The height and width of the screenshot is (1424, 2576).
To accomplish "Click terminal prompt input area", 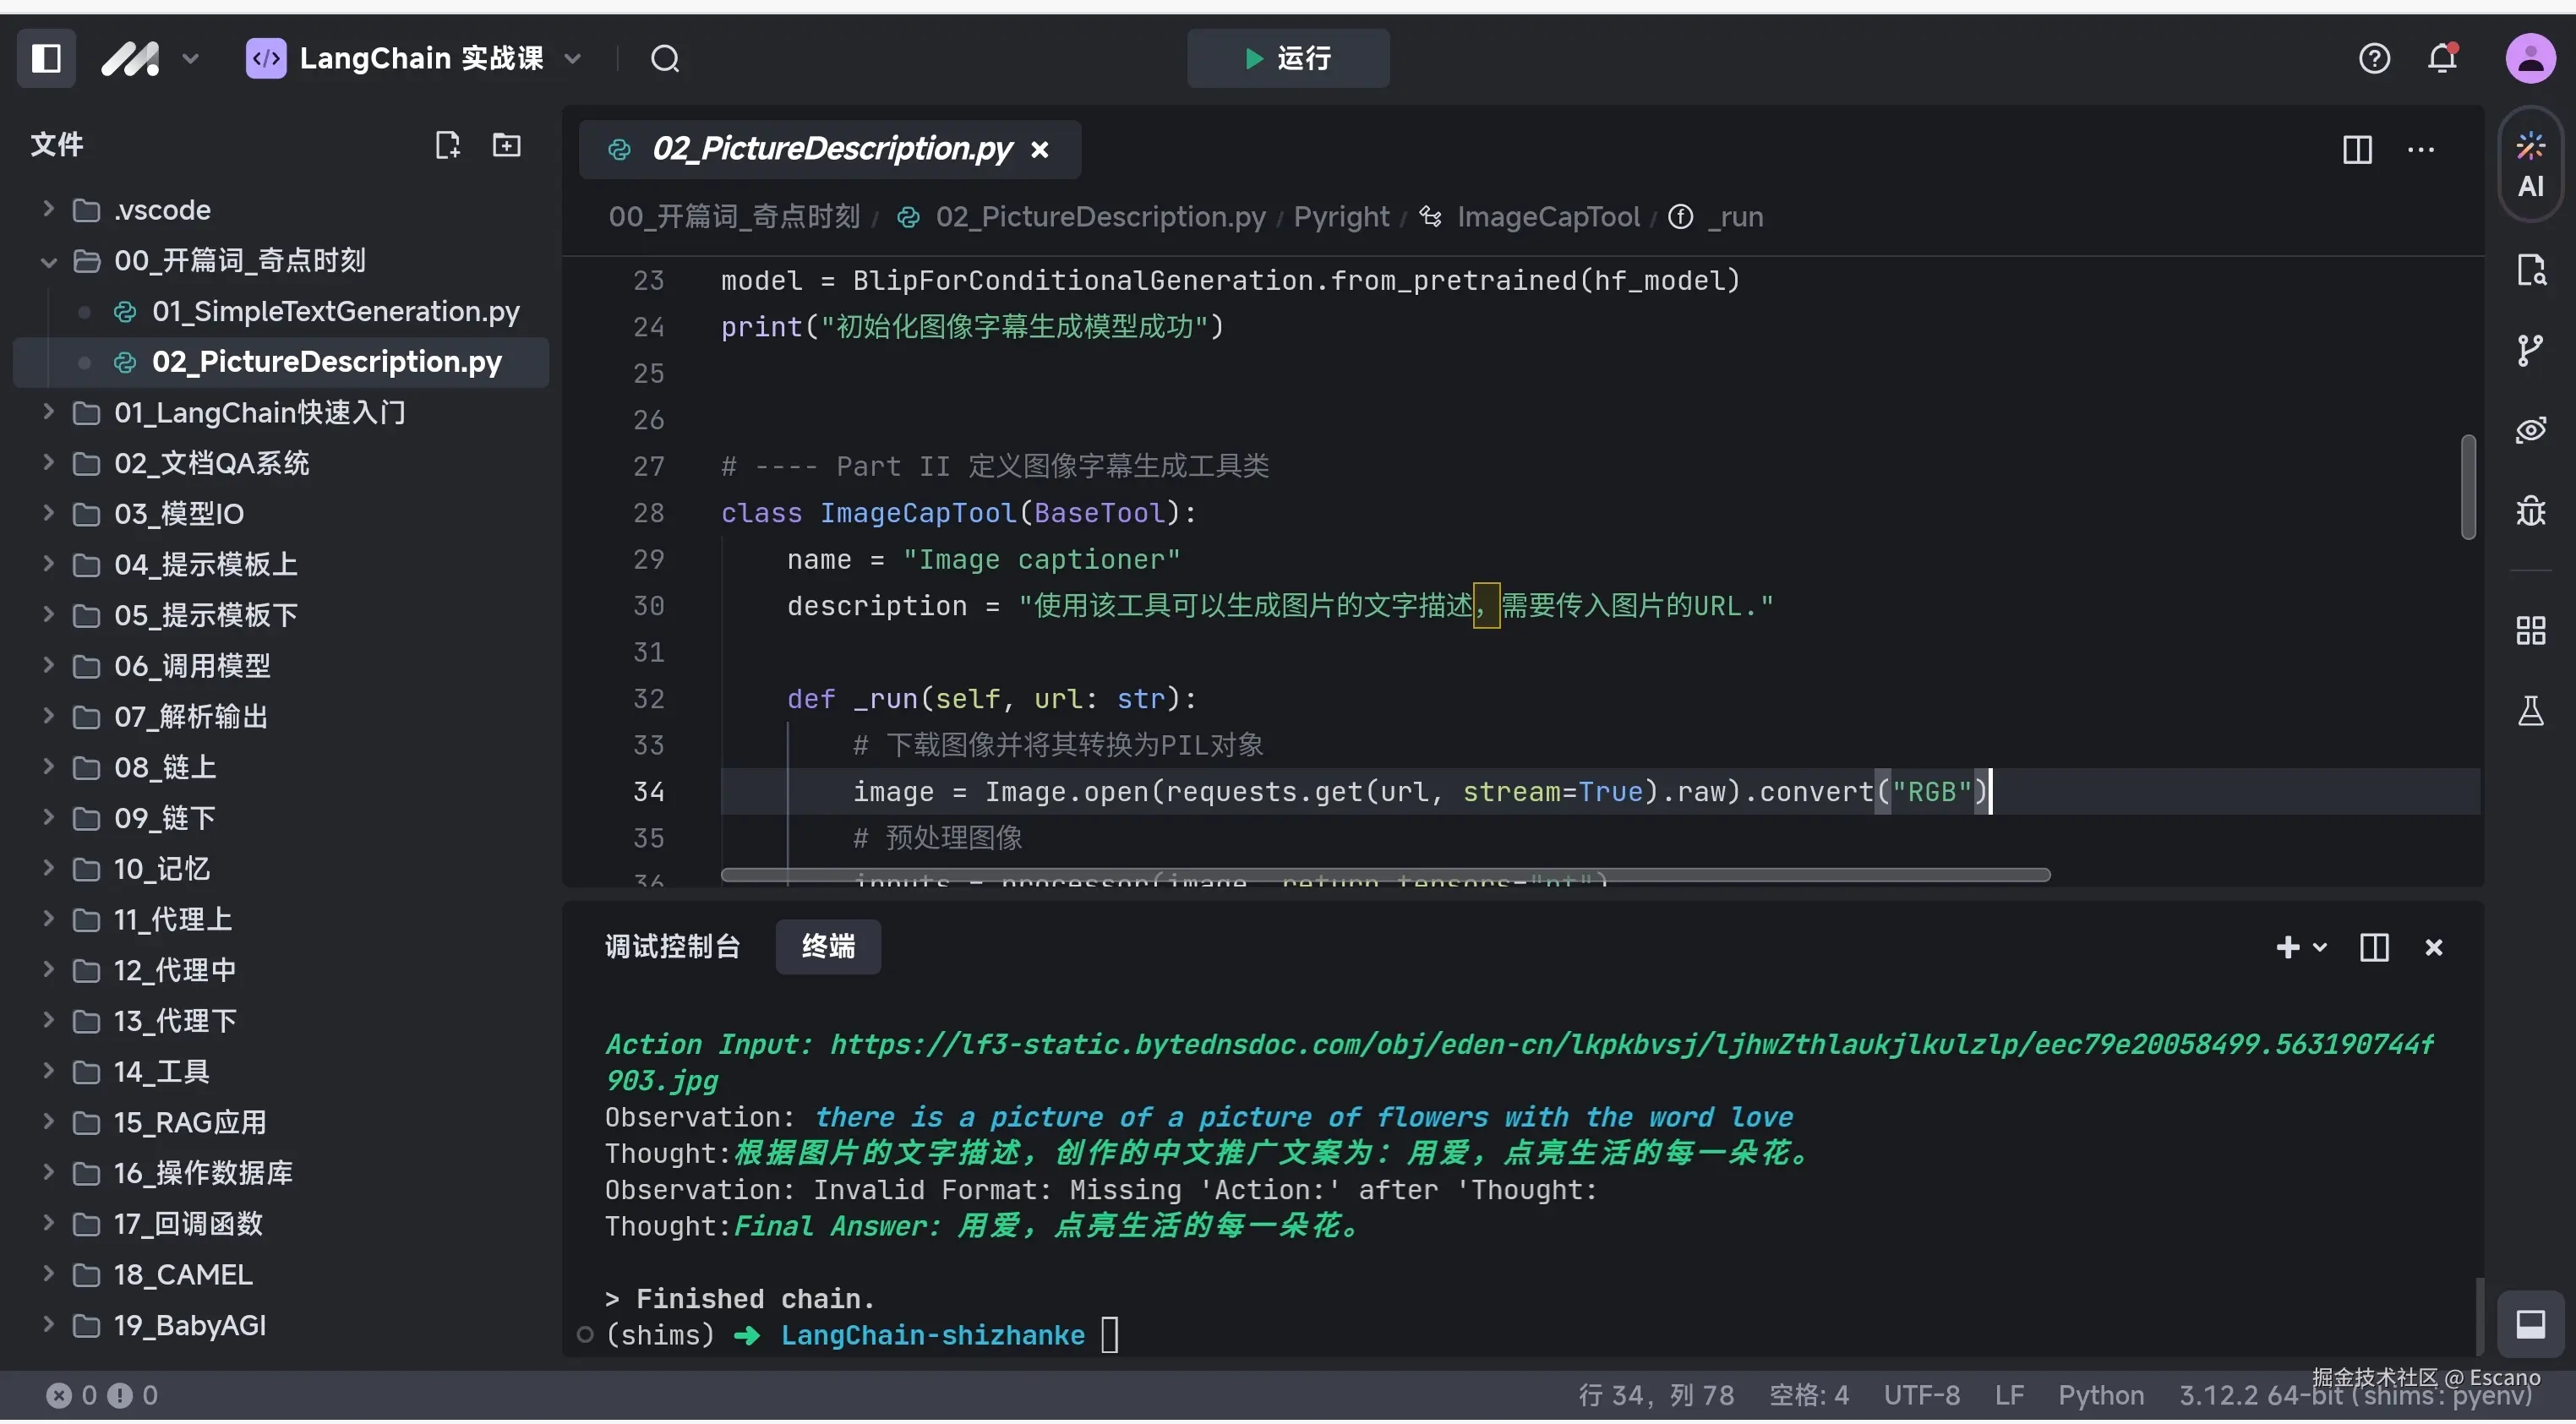I will [x=1109, y=1337].
